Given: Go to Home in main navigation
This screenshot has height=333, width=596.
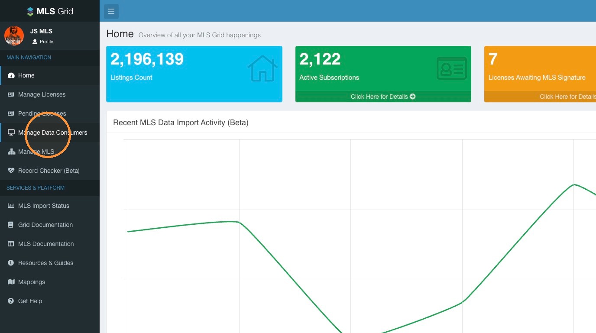Looking at the screenshot, I should (x=50, y=75).
